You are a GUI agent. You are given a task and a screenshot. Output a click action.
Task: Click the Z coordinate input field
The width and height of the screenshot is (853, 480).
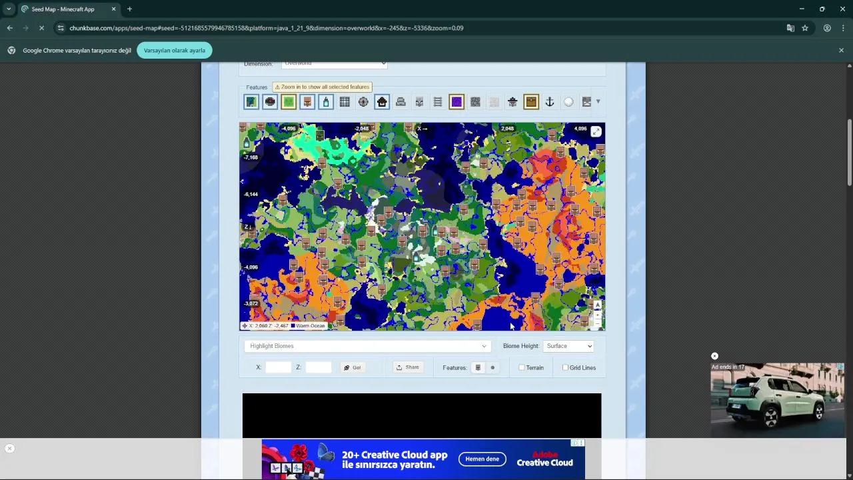(318, 367)
